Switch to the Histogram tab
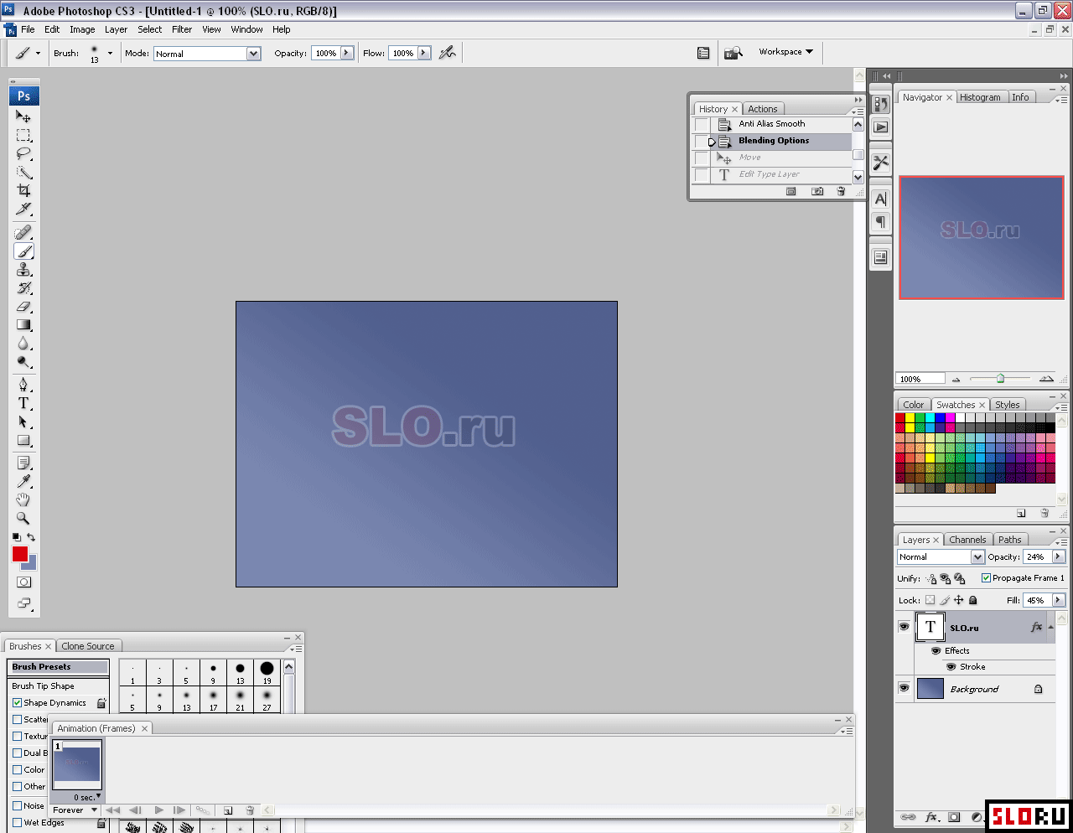 [x=980, y=97]
